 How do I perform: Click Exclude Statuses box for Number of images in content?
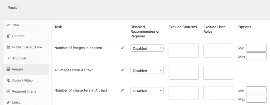[184, 51]
